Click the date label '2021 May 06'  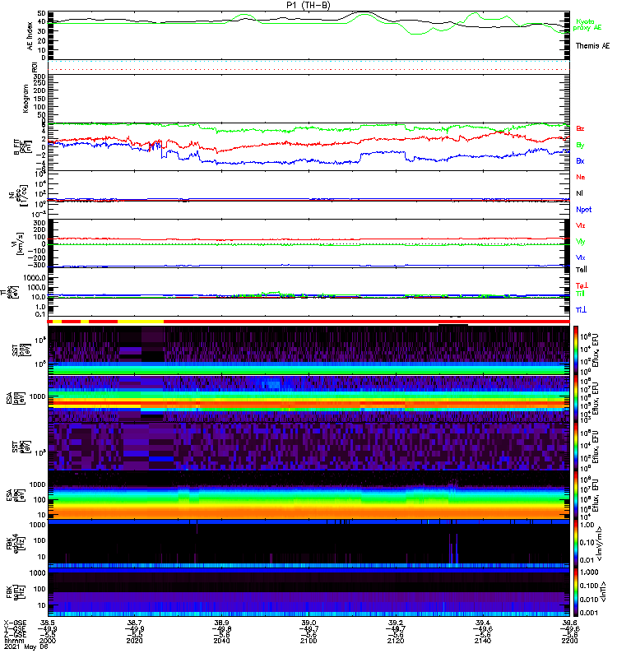click(26, 646)
